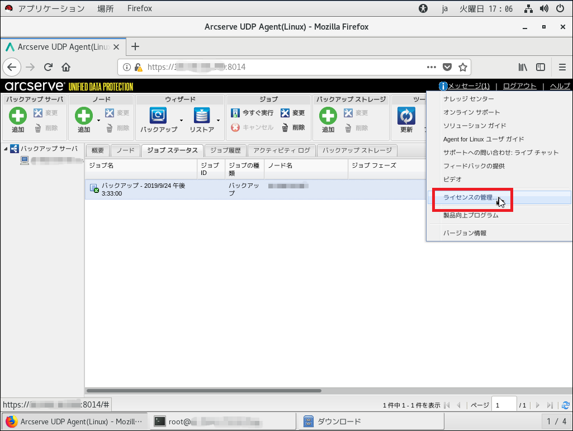Switch to the ノード tab
This screenshot has width=573, height=431.
pos(126,150)
